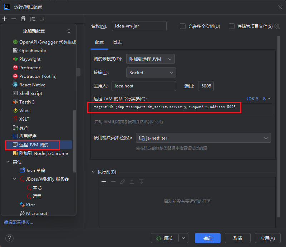This screenshot has width=286, height=247.
Task: Add a new run configuration
Action: (x=4, y=19)
